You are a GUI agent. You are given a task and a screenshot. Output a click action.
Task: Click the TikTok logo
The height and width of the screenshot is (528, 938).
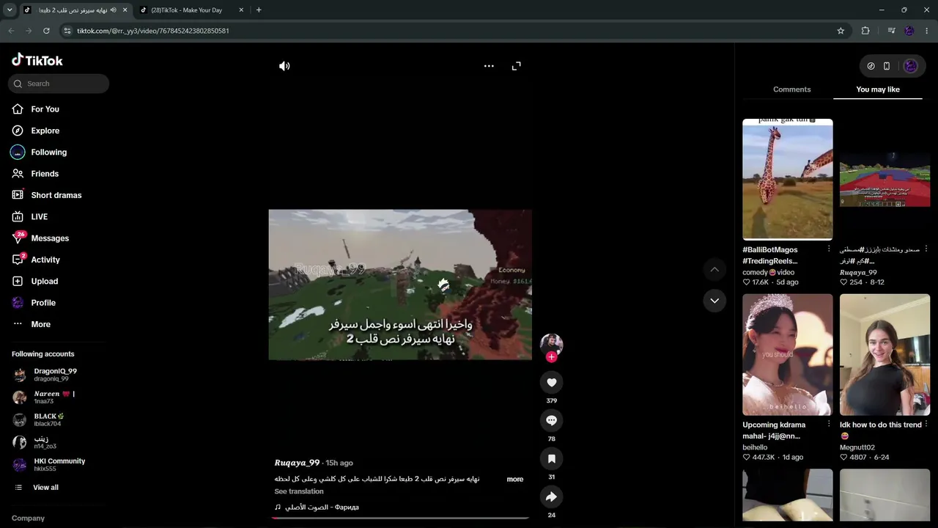[37, 60]
